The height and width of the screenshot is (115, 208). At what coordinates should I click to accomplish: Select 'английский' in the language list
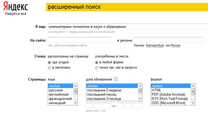[x=61, y=94]
